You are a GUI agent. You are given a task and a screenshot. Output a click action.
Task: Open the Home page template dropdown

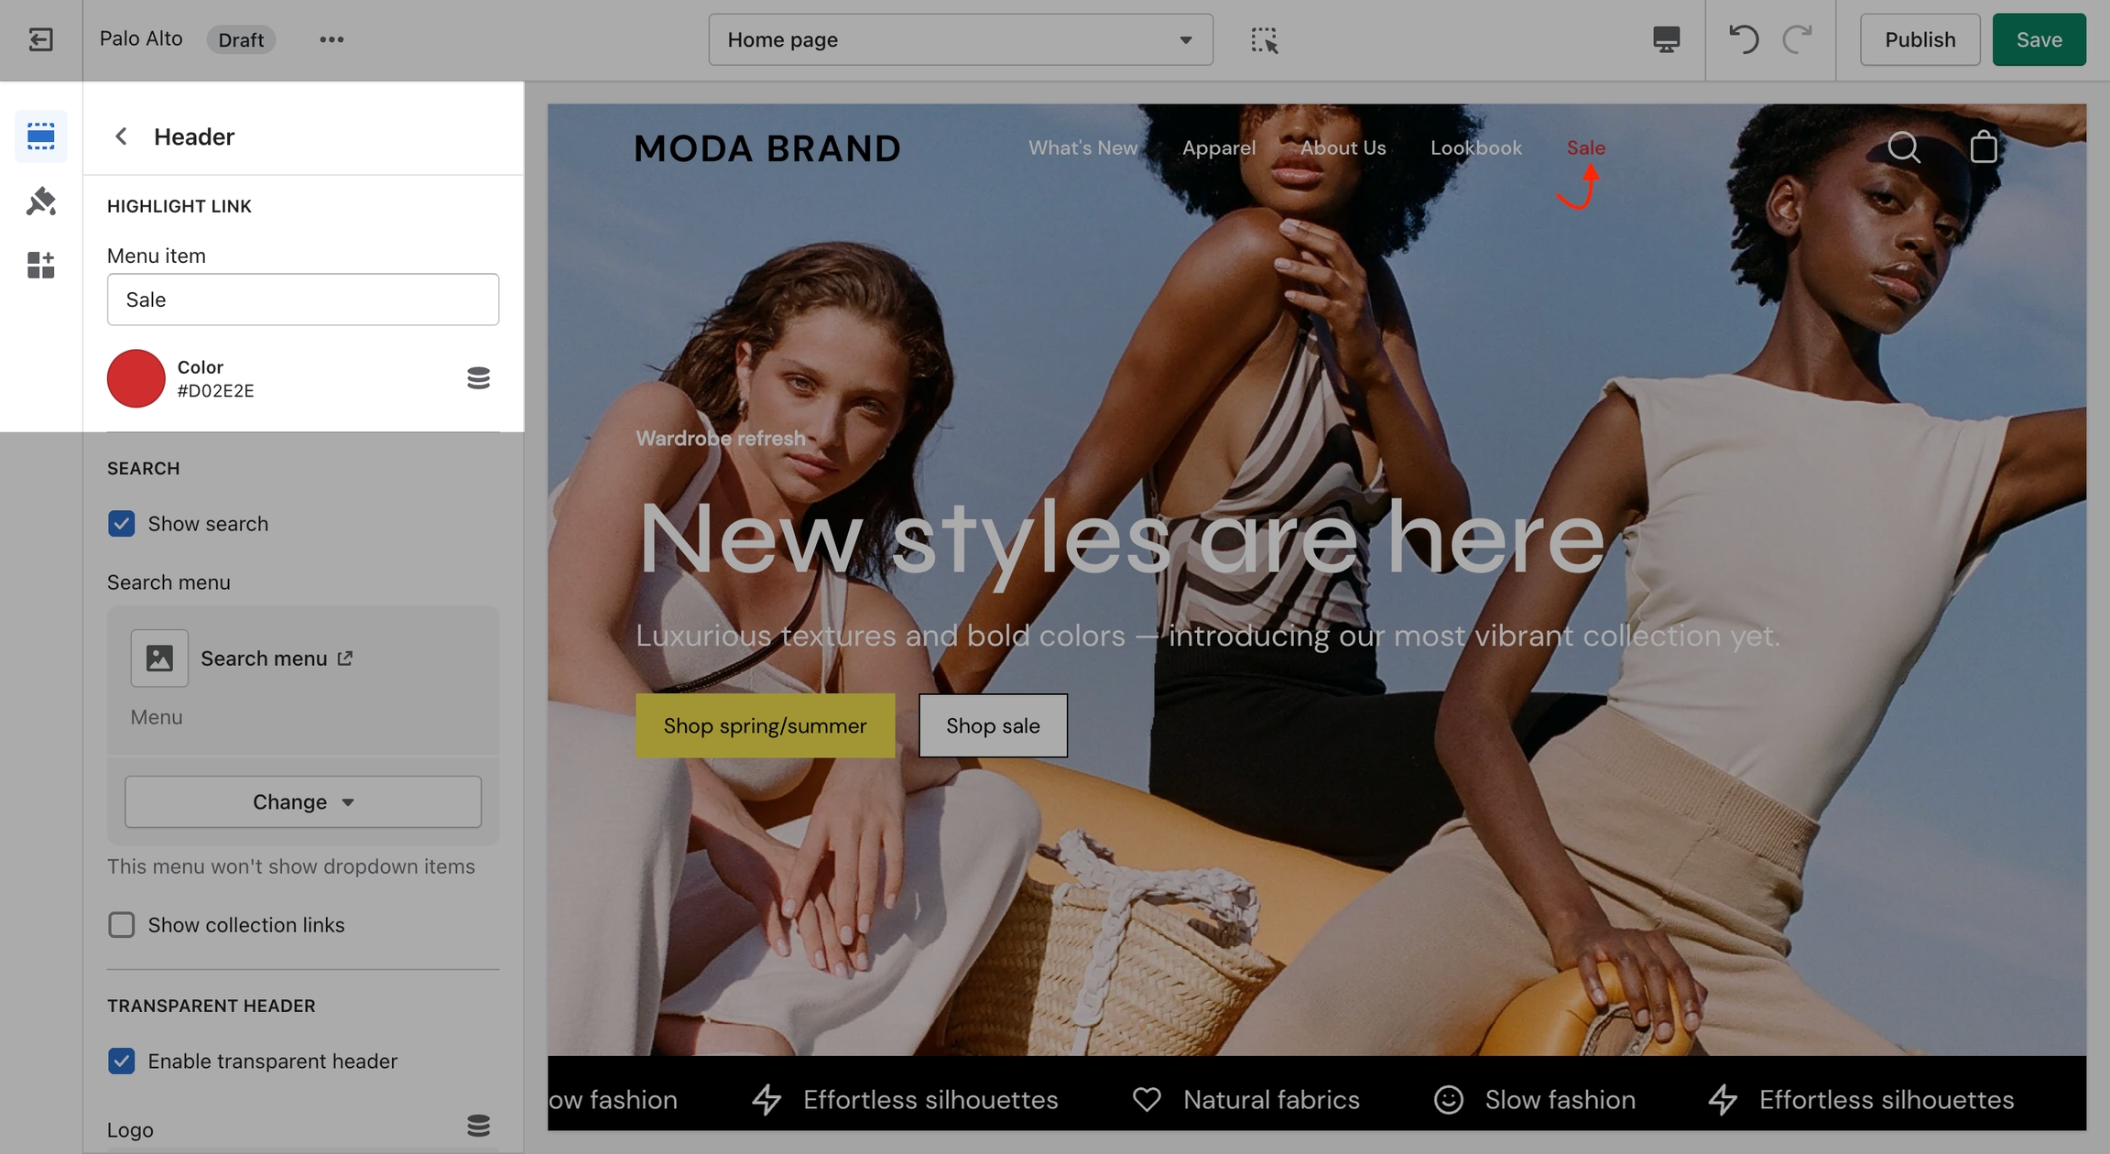point(960,39)
